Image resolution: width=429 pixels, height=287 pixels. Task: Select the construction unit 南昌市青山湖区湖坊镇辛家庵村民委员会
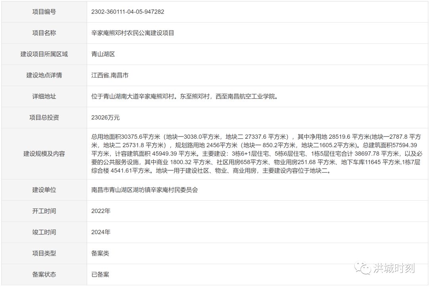point(145,190)
